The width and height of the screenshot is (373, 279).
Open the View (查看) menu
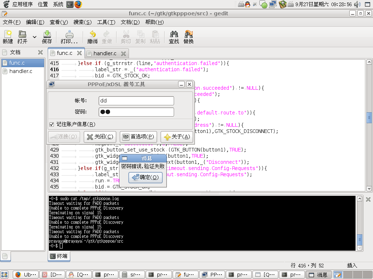(x=59, y=22)
